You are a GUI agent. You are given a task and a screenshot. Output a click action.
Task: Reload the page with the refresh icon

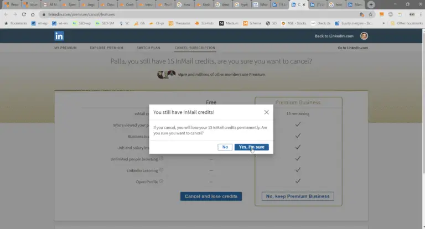click(x=24, y=14)
